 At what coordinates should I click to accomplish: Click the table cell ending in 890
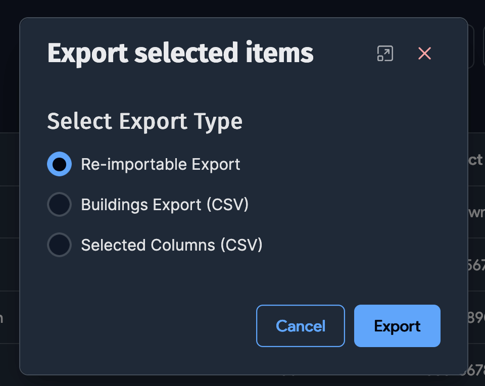(478, 318)
